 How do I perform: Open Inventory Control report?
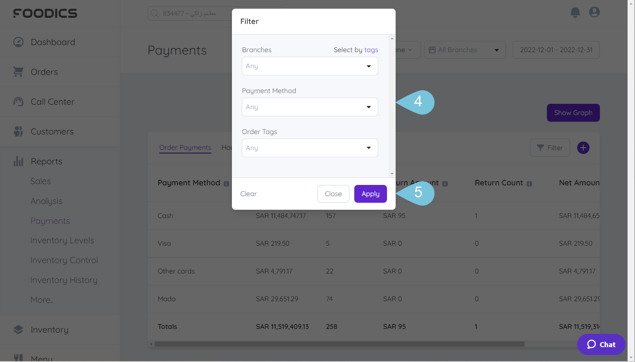(64, 260)
